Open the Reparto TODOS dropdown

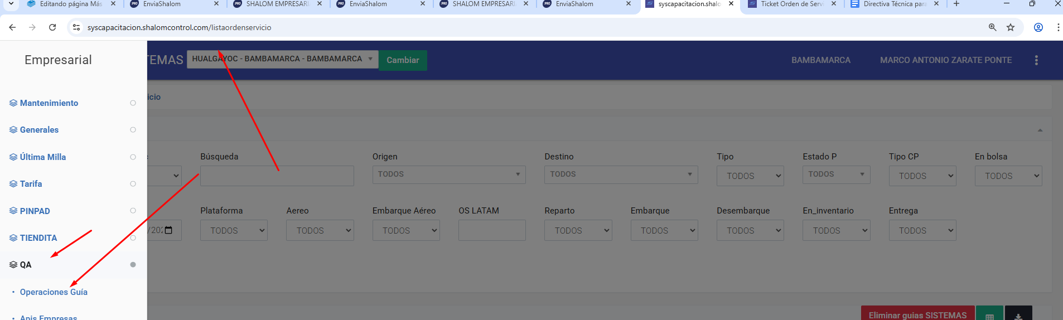[x=578, y=230]
